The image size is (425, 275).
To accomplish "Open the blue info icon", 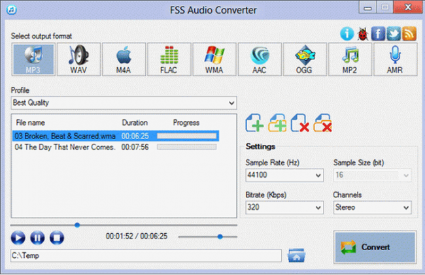I will pos(347,34).
